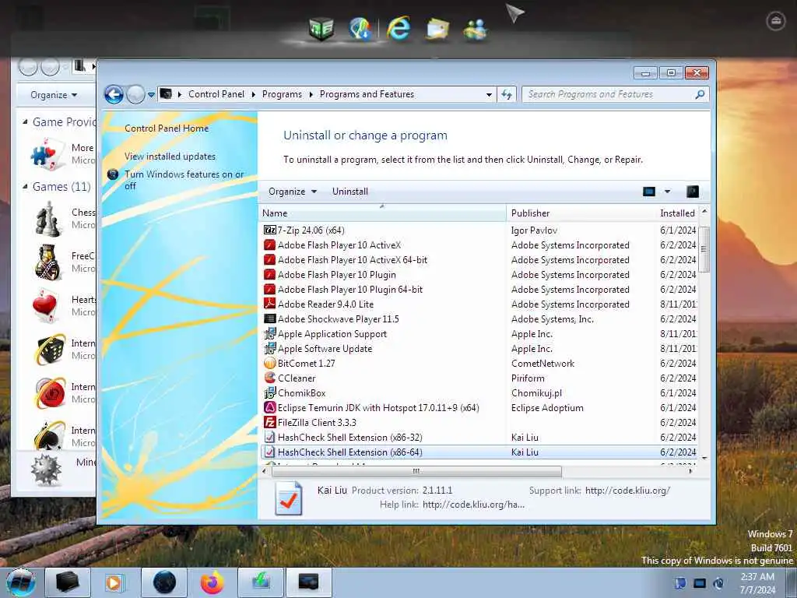Sort by the Installed On column
Image resolution: width=797 pixels, height=598 pixels.
(x=677, y=213)
